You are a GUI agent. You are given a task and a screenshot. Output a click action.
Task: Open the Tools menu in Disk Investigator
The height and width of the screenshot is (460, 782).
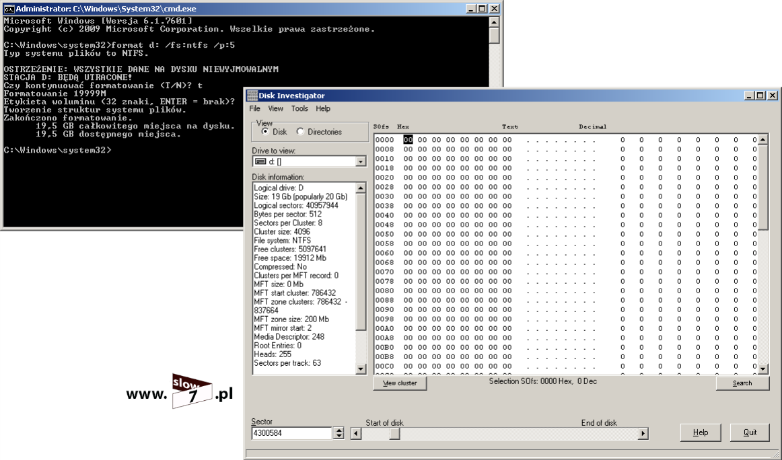(x=299, y=109)
